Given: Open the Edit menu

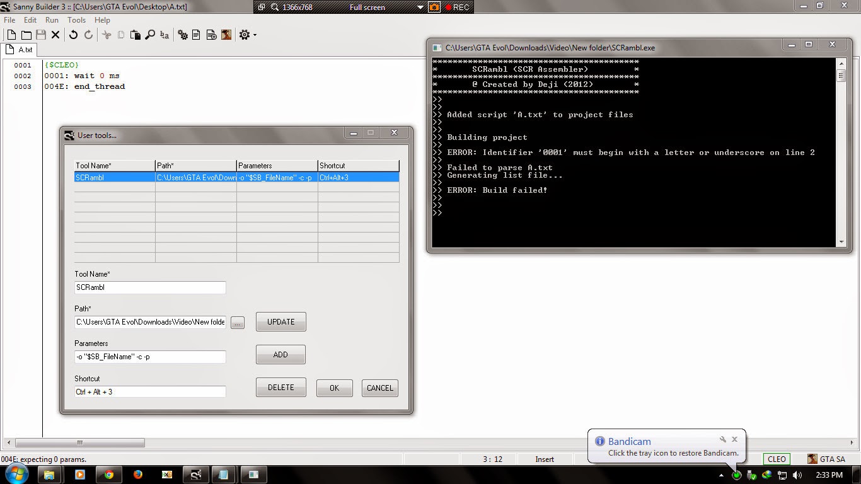Looking at the screenshot, I should (x=30, y=20).
